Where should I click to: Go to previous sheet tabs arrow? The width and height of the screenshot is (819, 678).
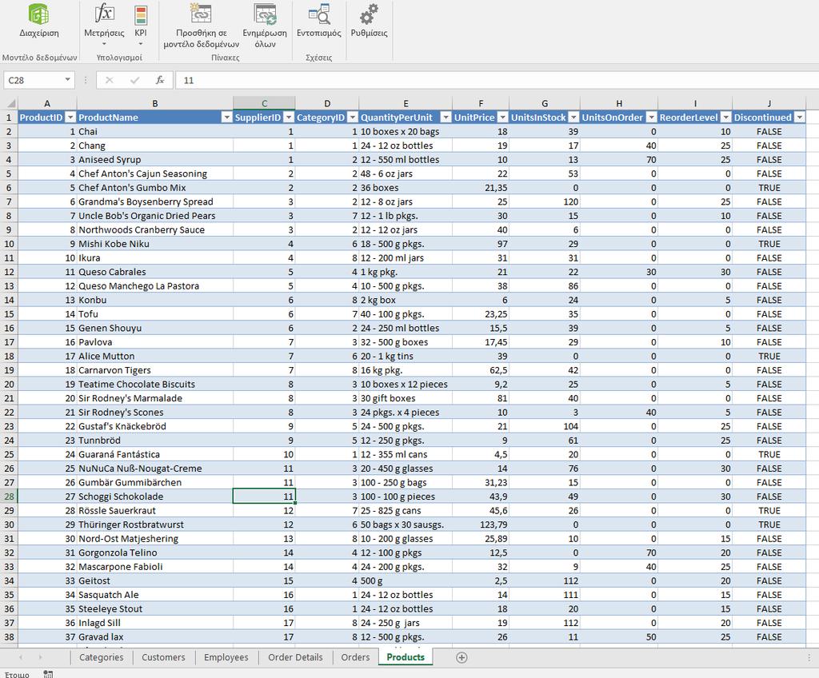pos(21,658)
